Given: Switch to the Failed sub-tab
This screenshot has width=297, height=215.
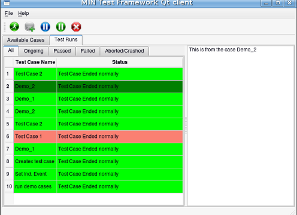Looking at the screenshot, I should tap(87, 51).
